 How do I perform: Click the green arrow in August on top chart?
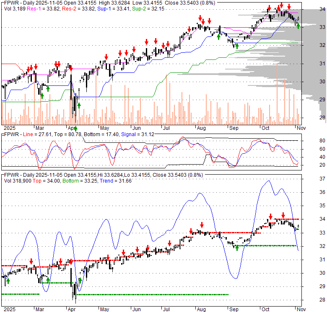(218, 36)
